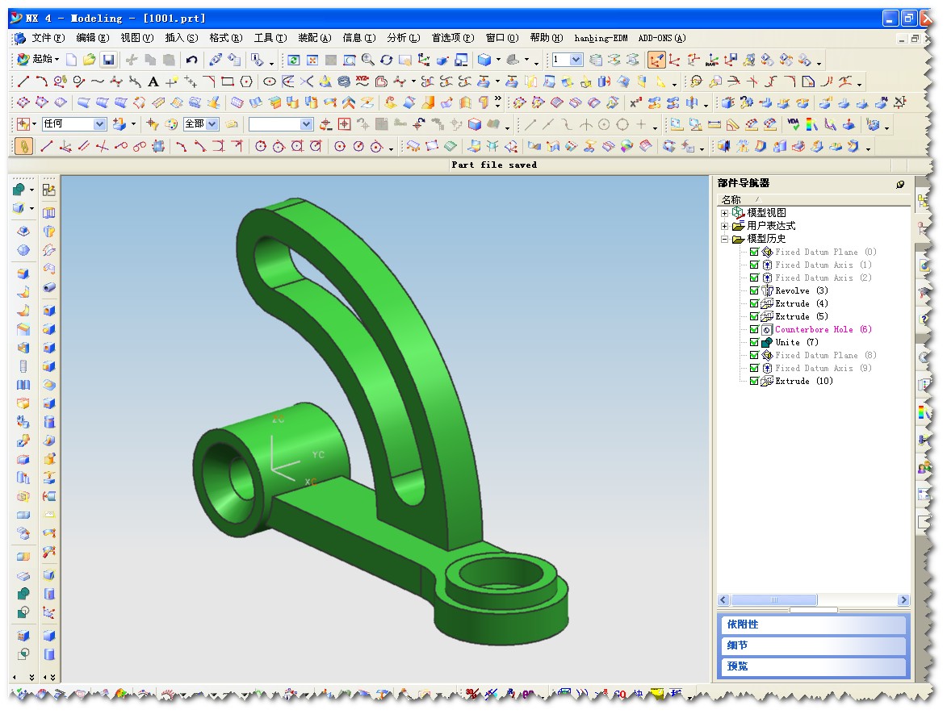Uncheck the Extrude (4) feature checkbox

[754, 303]
